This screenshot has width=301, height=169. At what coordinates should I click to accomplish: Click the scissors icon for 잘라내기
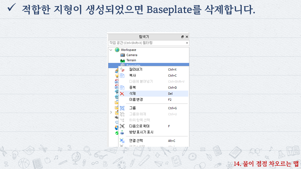click(122, 69)
